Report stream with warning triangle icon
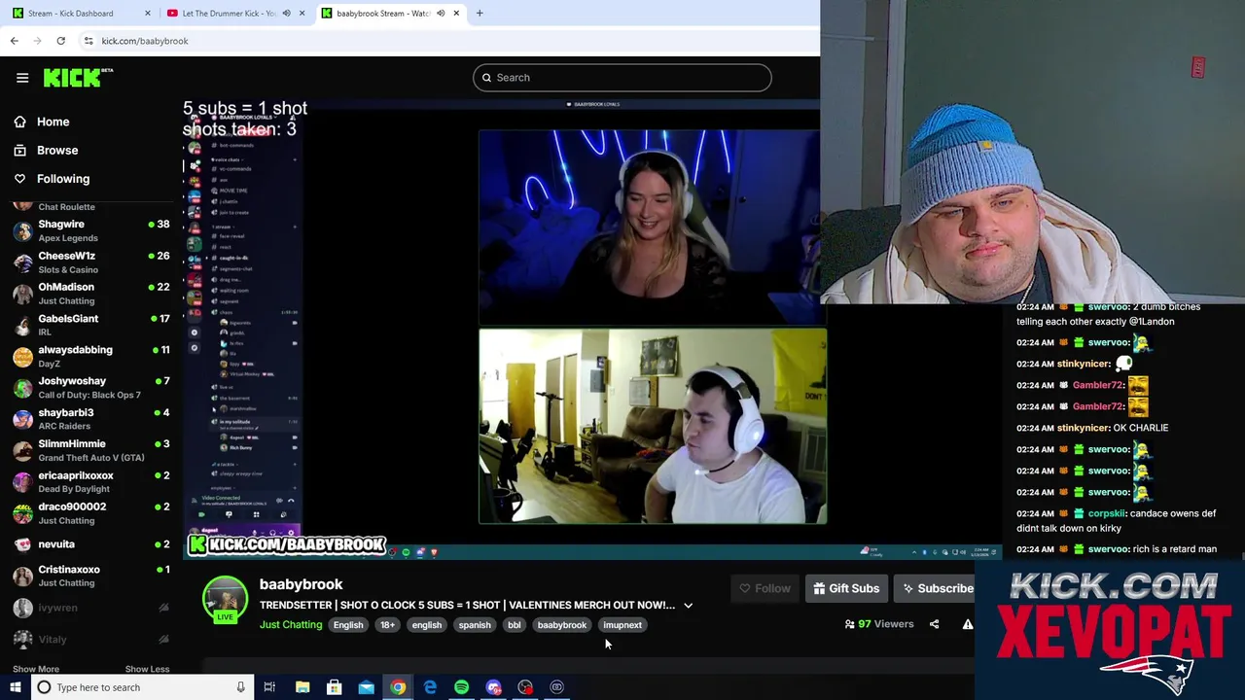This screenshot has height=700, width=1245. click(968, 624)
